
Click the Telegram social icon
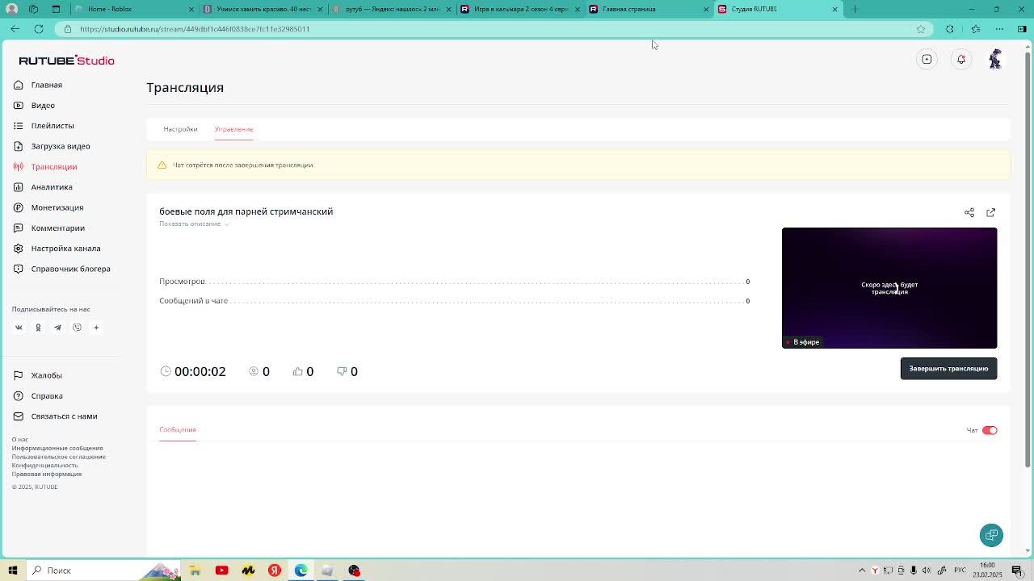click(x=57, y=328)
